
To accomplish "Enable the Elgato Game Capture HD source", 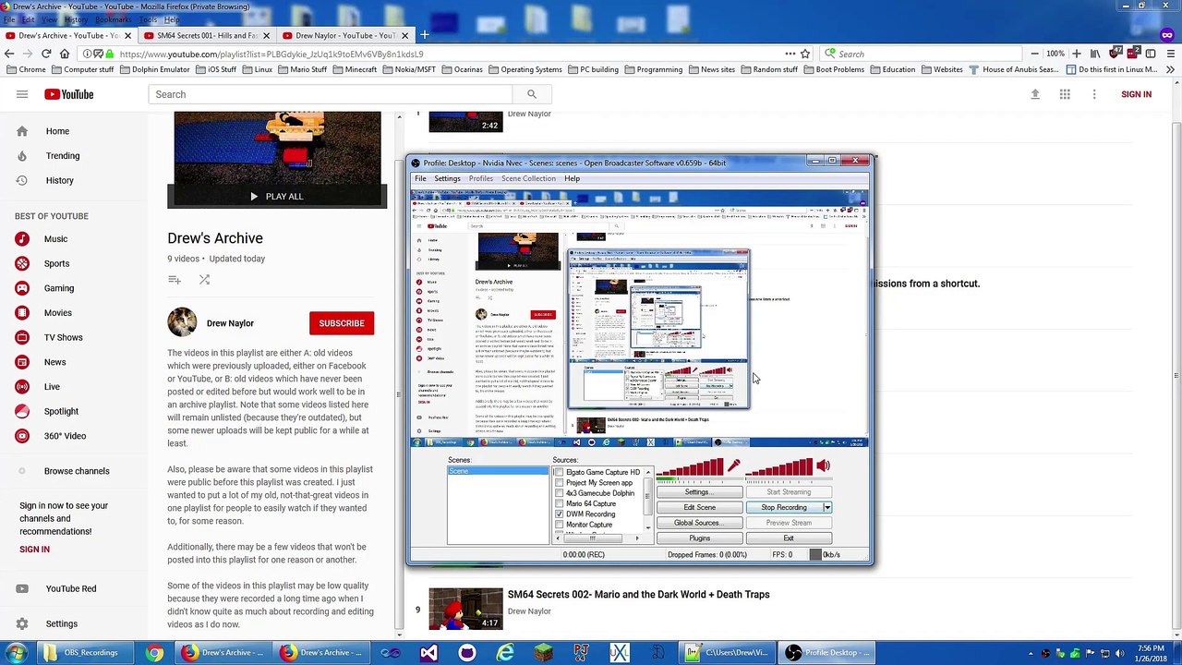I will (559, 472).
